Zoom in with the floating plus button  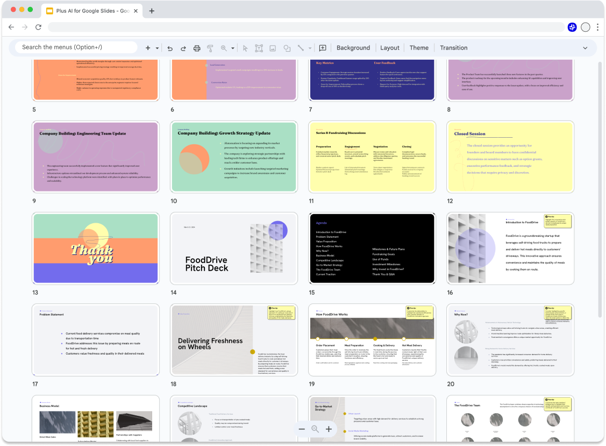(329, 429)
